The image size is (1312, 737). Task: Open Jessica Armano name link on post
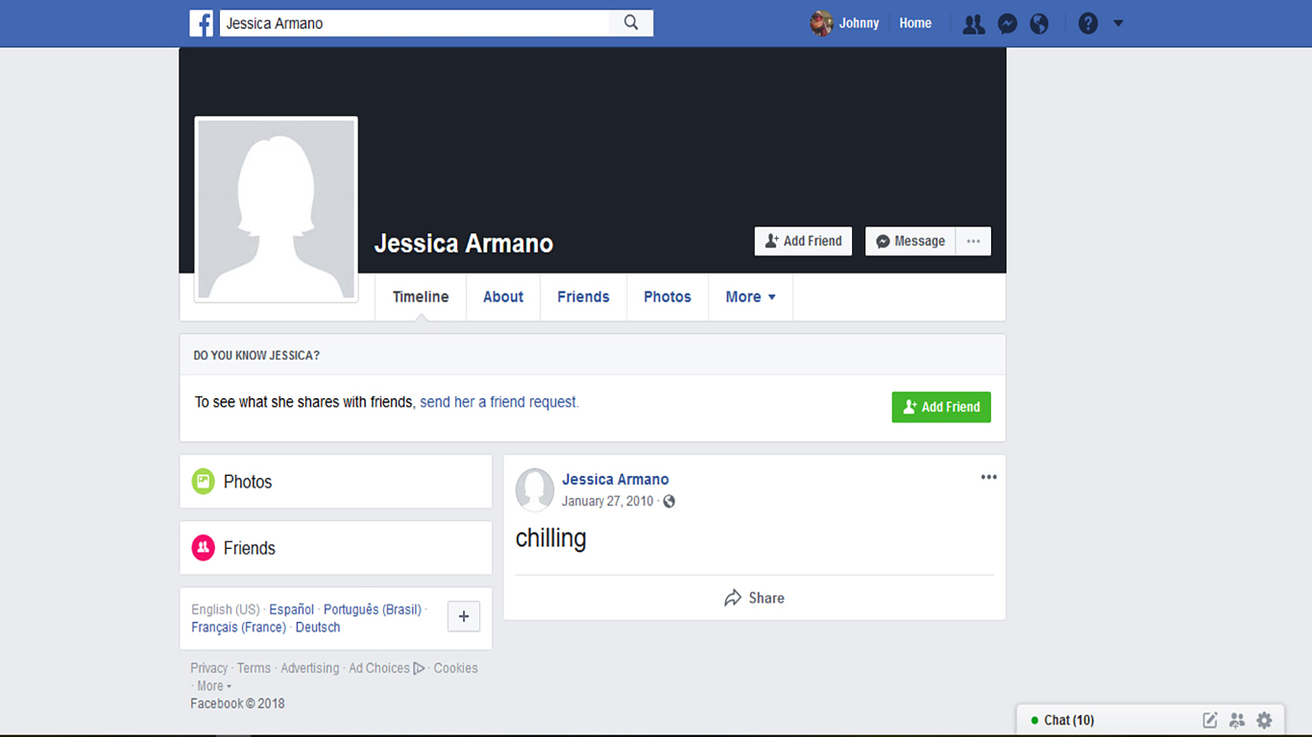616,479
